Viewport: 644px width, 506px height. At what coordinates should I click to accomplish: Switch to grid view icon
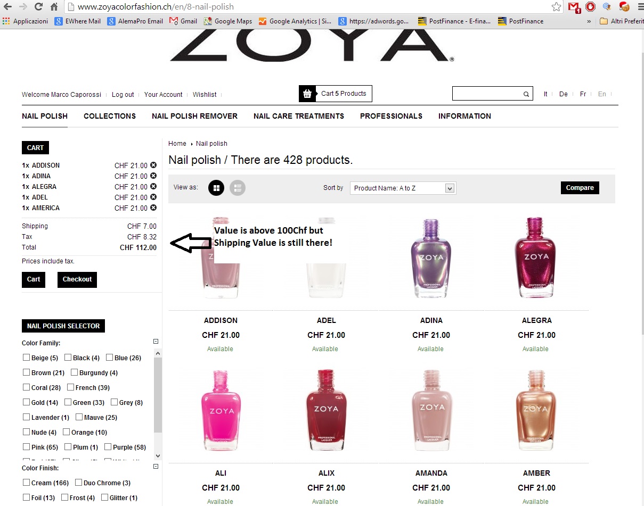216,187
